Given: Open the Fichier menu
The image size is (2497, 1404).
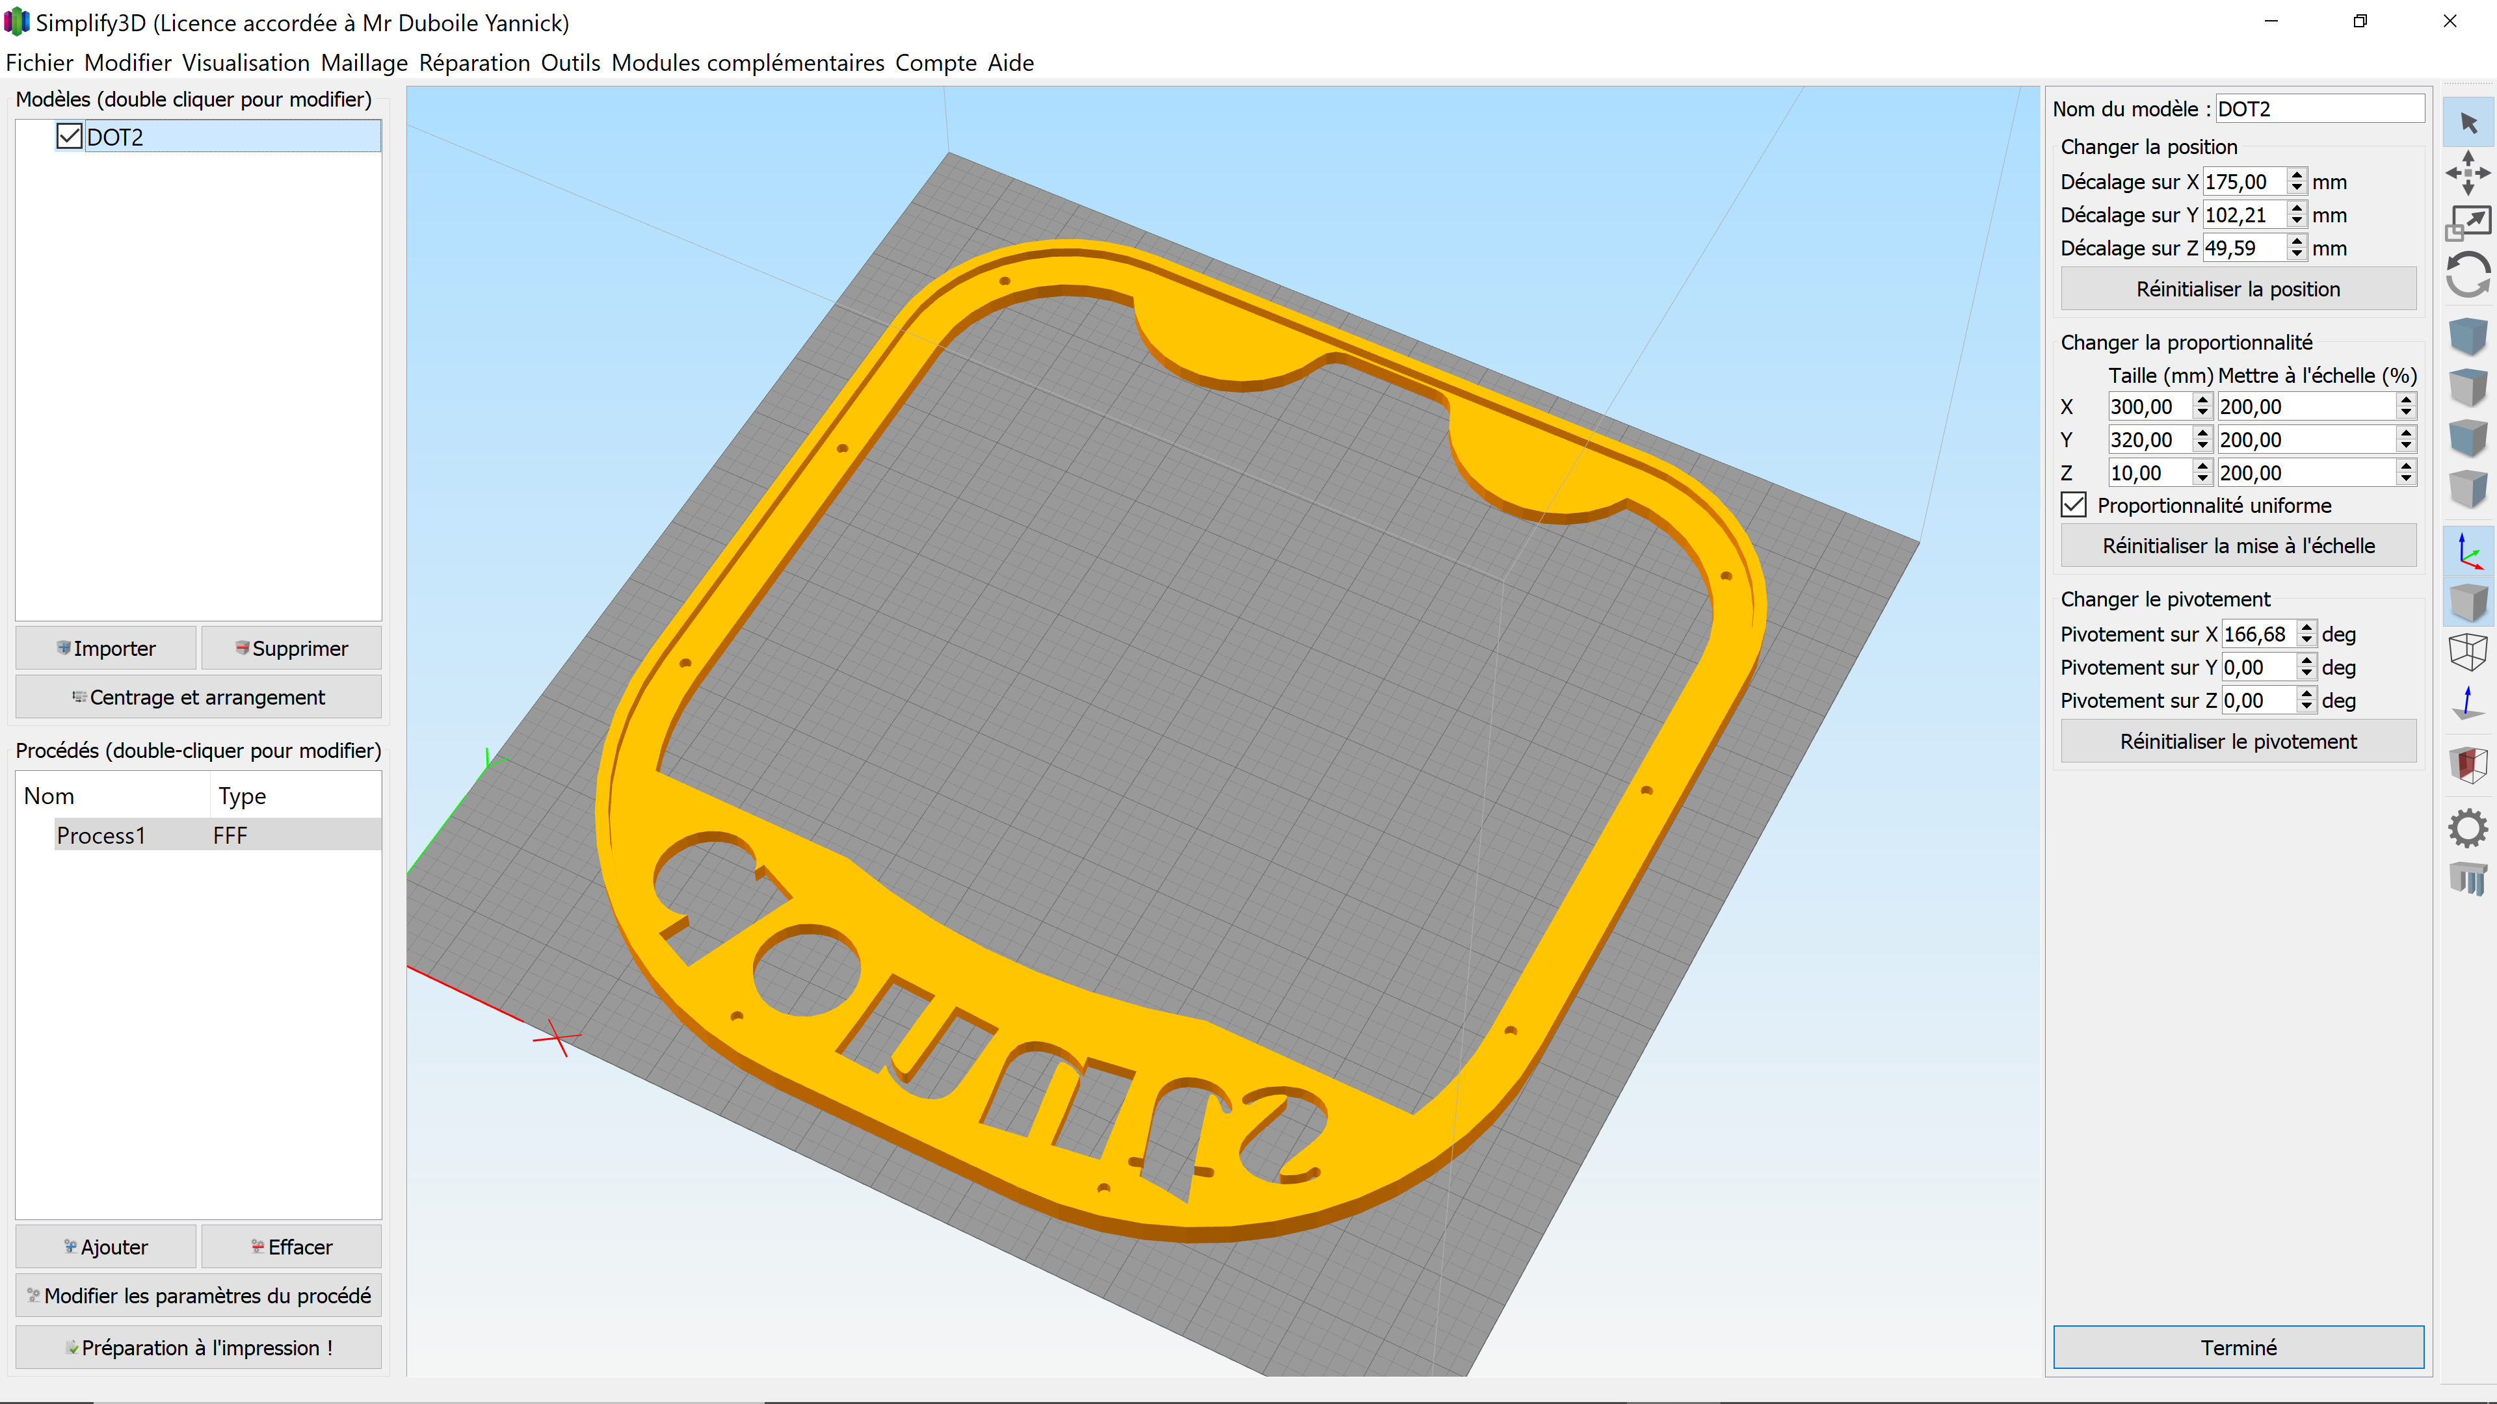Looking at the screenshot, I should [39, 62].
